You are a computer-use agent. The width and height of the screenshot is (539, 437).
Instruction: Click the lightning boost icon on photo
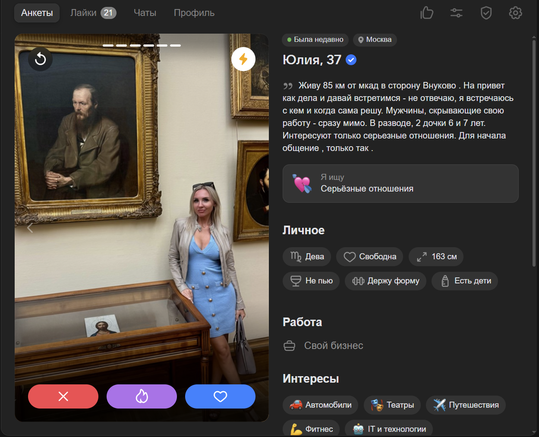tap(243, 59)
